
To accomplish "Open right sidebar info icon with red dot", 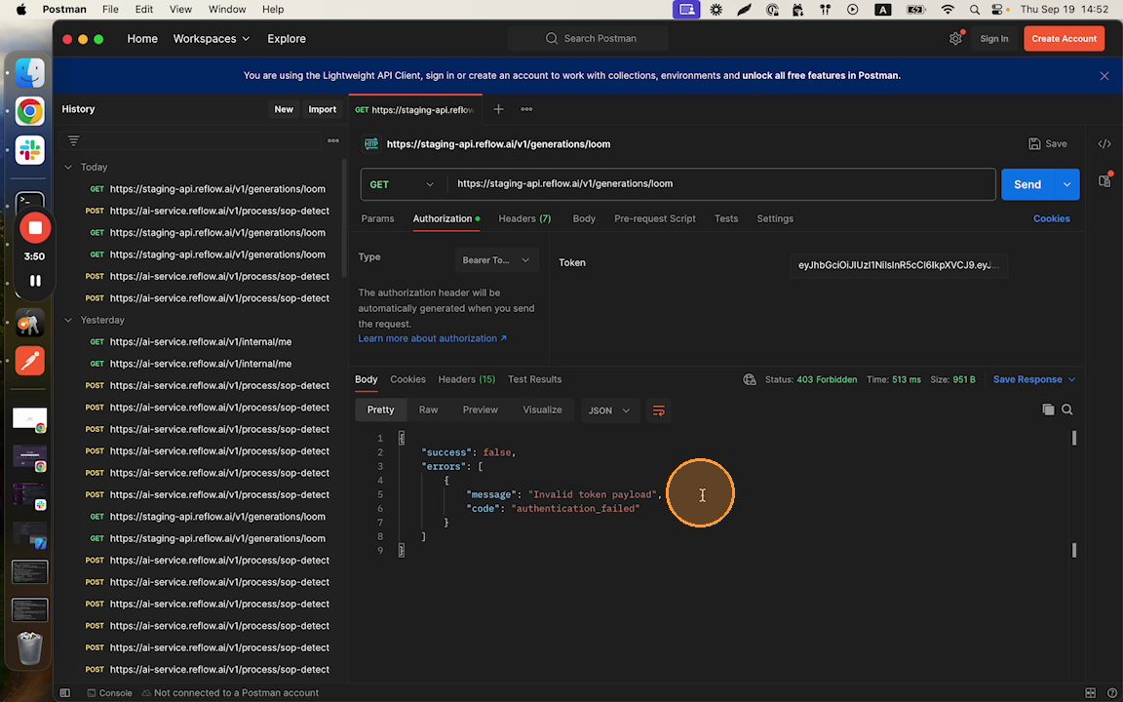I will point(1104,179).
